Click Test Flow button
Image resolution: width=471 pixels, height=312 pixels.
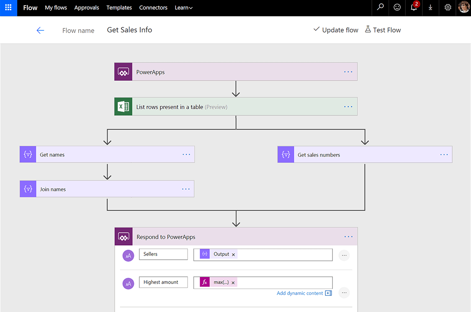point(383,30)
